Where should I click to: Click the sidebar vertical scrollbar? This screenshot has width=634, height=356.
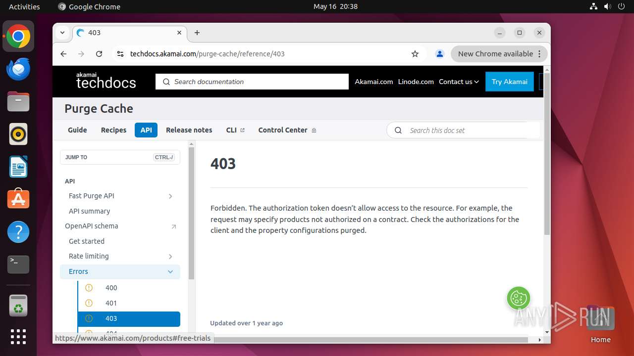click(192, 213)
